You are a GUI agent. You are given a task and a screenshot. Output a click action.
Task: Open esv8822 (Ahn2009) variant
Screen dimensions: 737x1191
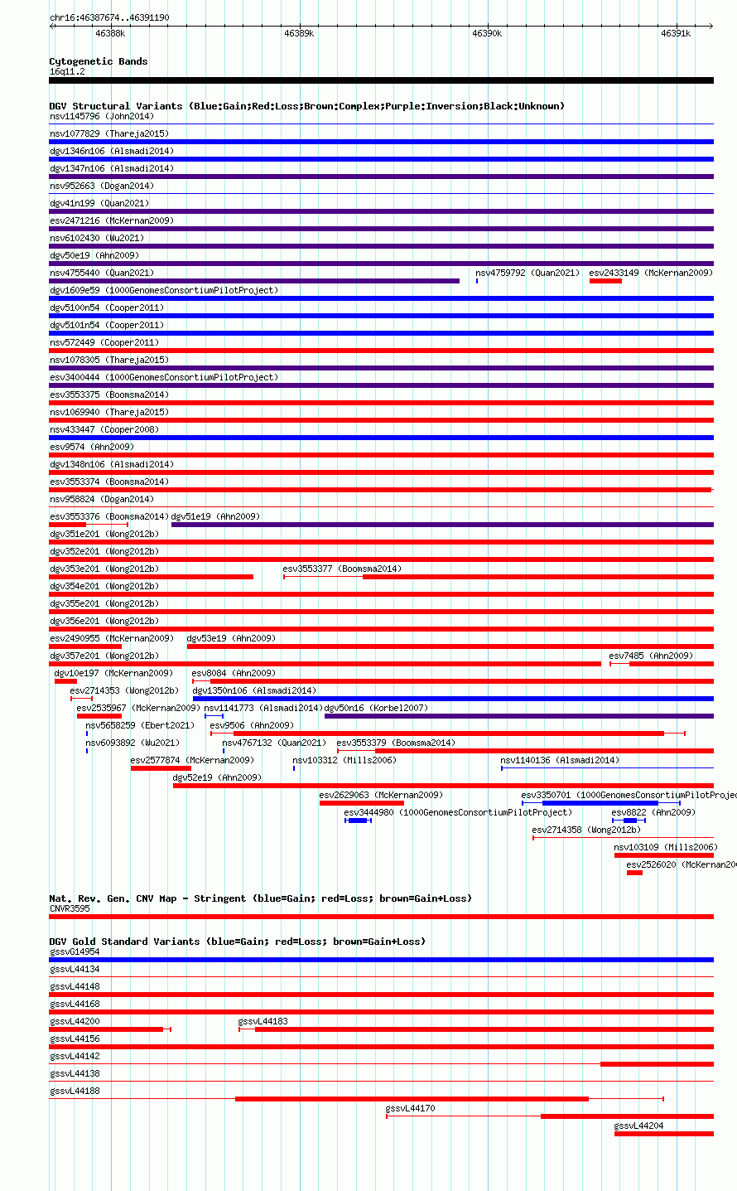[x=629, y=821]
